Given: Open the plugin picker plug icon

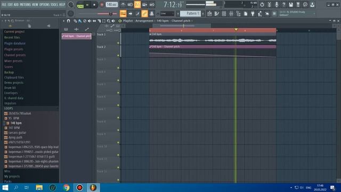Looking at the screenshot, I should (x=253, y=14).
